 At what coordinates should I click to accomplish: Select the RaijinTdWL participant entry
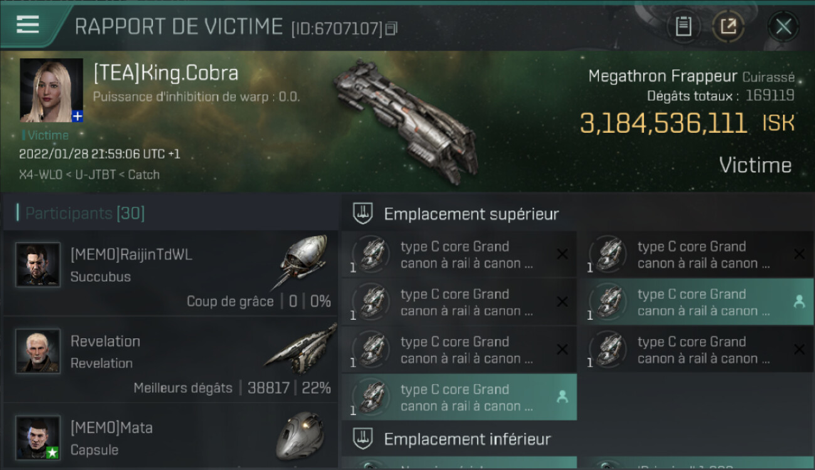click(x=171, y=273)
